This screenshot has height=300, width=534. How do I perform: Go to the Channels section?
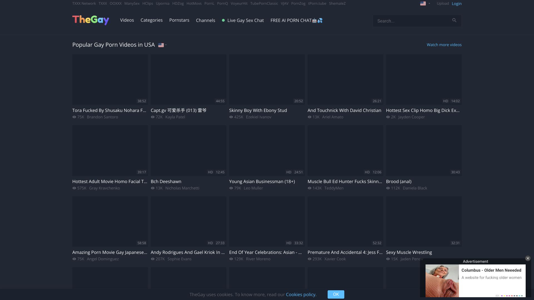(x=206, y=20)
